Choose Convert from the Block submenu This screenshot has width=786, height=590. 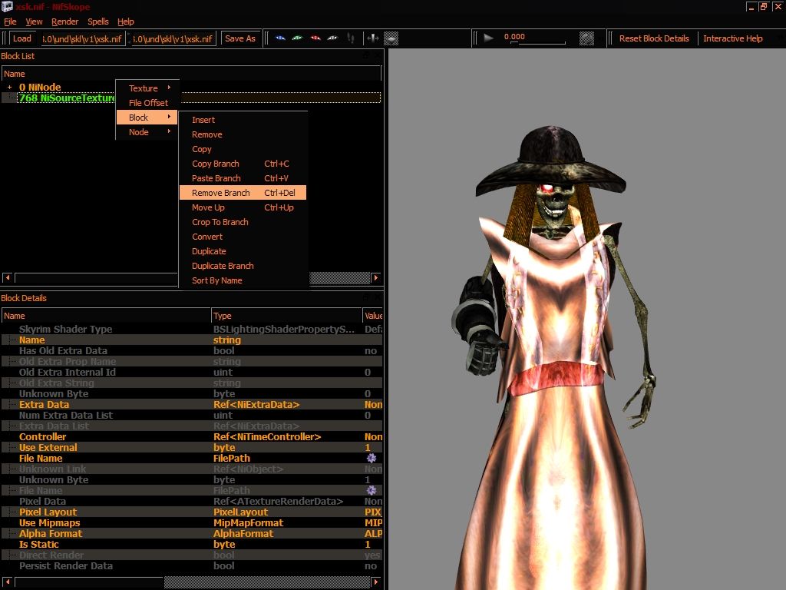pos(243,237)
